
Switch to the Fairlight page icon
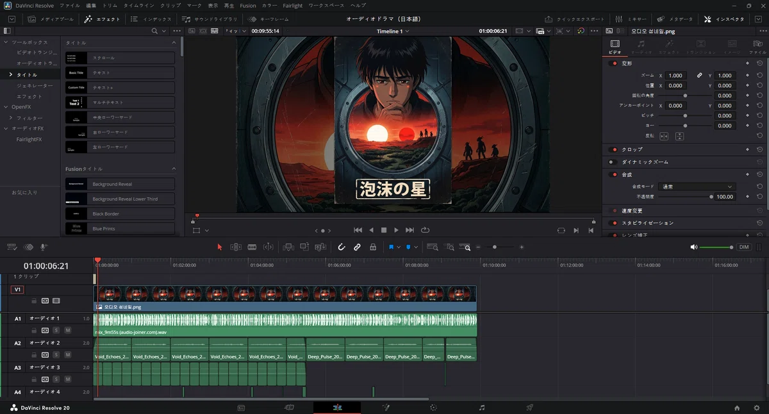[x=482, y=408]
